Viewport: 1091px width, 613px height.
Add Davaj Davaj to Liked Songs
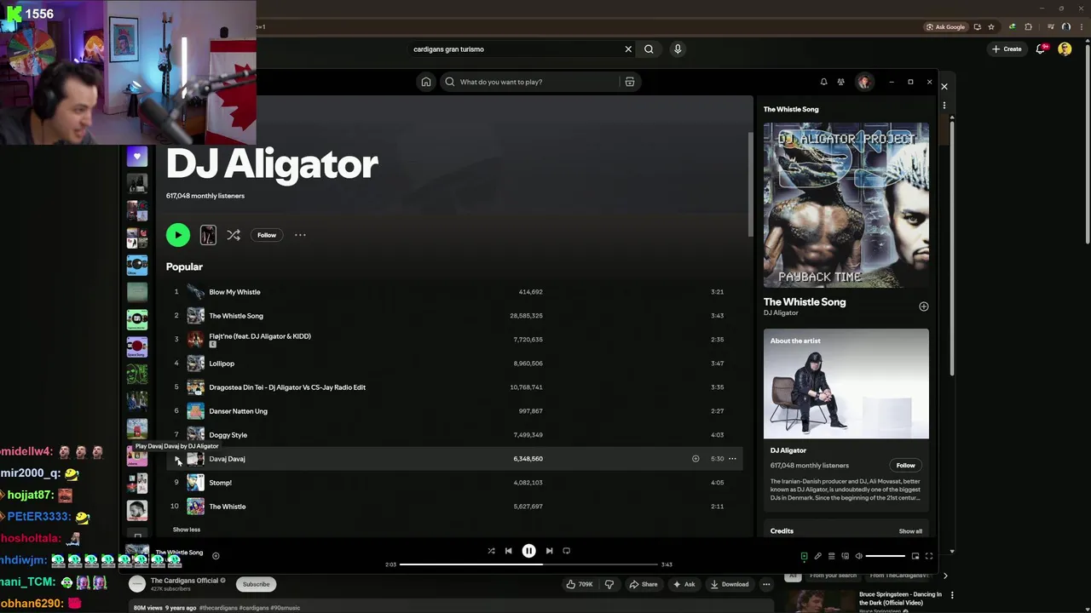(x=696, y=459)
